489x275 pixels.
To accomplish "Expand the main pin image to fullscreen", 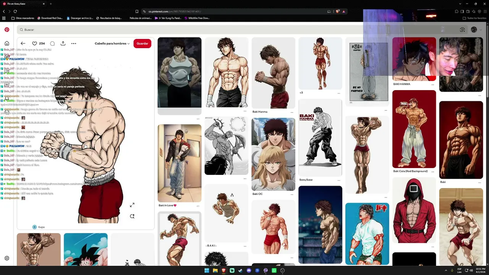I will click(x=132, y=205).
